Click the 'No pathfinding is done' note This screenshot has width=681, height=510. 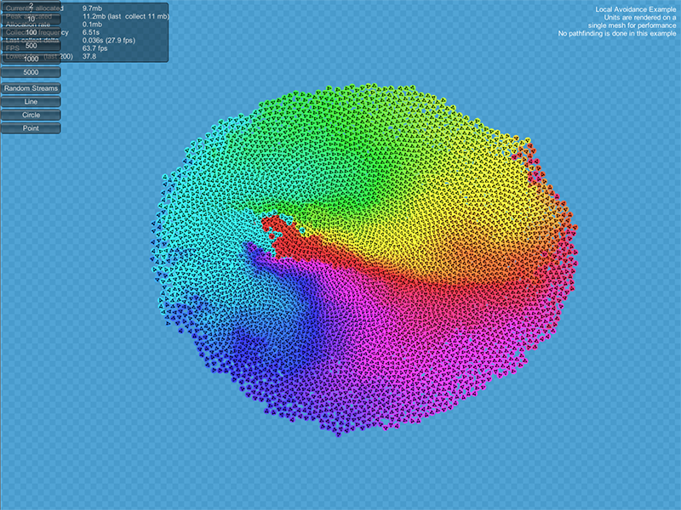point(616,34)
